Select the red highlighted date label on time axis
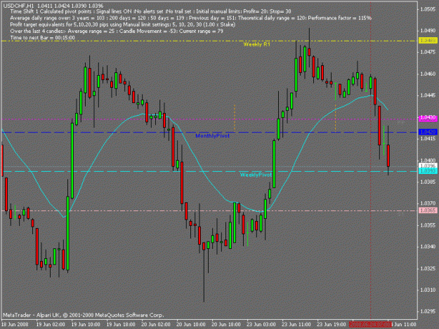 pyautogui.click(x=370, y=325)
